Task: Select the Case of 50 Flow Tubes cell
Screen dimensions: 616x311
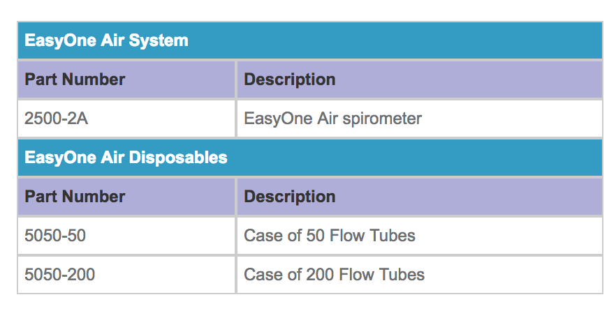Action: (420, 236)
